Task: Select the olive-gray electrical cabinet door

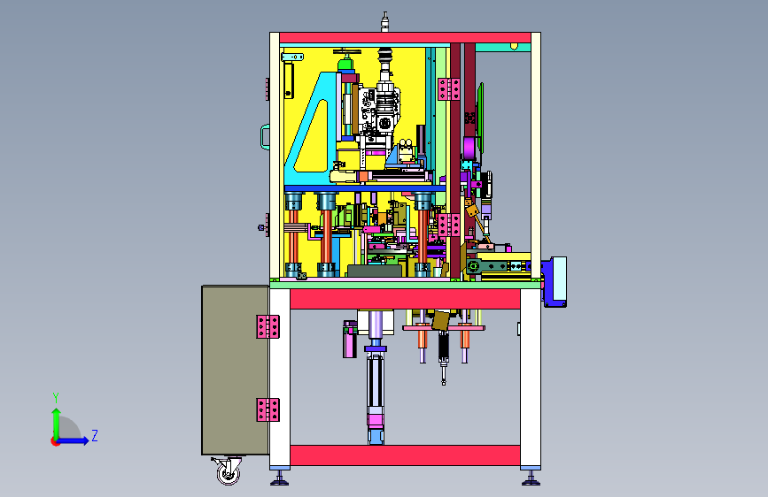Action: [235, 371]
